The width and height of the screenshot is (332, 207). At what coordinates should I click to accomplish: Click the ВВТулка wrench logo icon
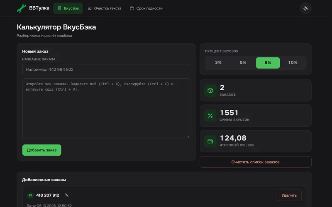[22, 8]
